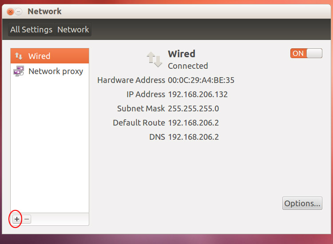333x244 pixels.
Task: Open the wired connection Options dialog
Action: pos(302,203)
